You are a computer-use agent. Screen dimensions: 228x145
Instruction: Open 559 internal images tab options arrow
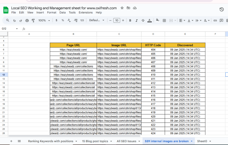191,141
